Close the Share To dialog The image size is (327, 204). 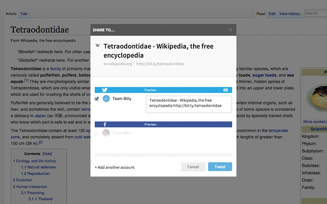tap(230, 30)
